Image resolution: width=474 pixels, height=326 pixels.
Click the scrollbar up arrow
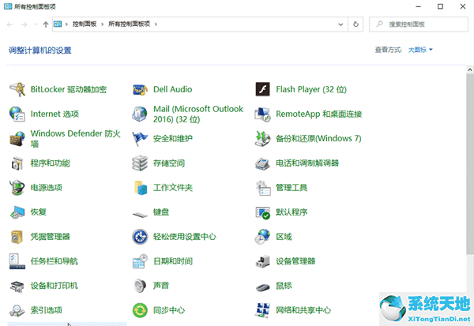point(470,69)
